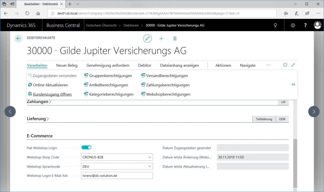This screenshot has width=324, height=192.
Task: Click browser back arrow
Action: (x=6, y=13)
